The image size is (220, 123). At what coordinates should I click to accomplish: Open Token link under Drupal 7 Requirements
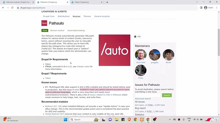pyautogui.click(x=48, y=78)
